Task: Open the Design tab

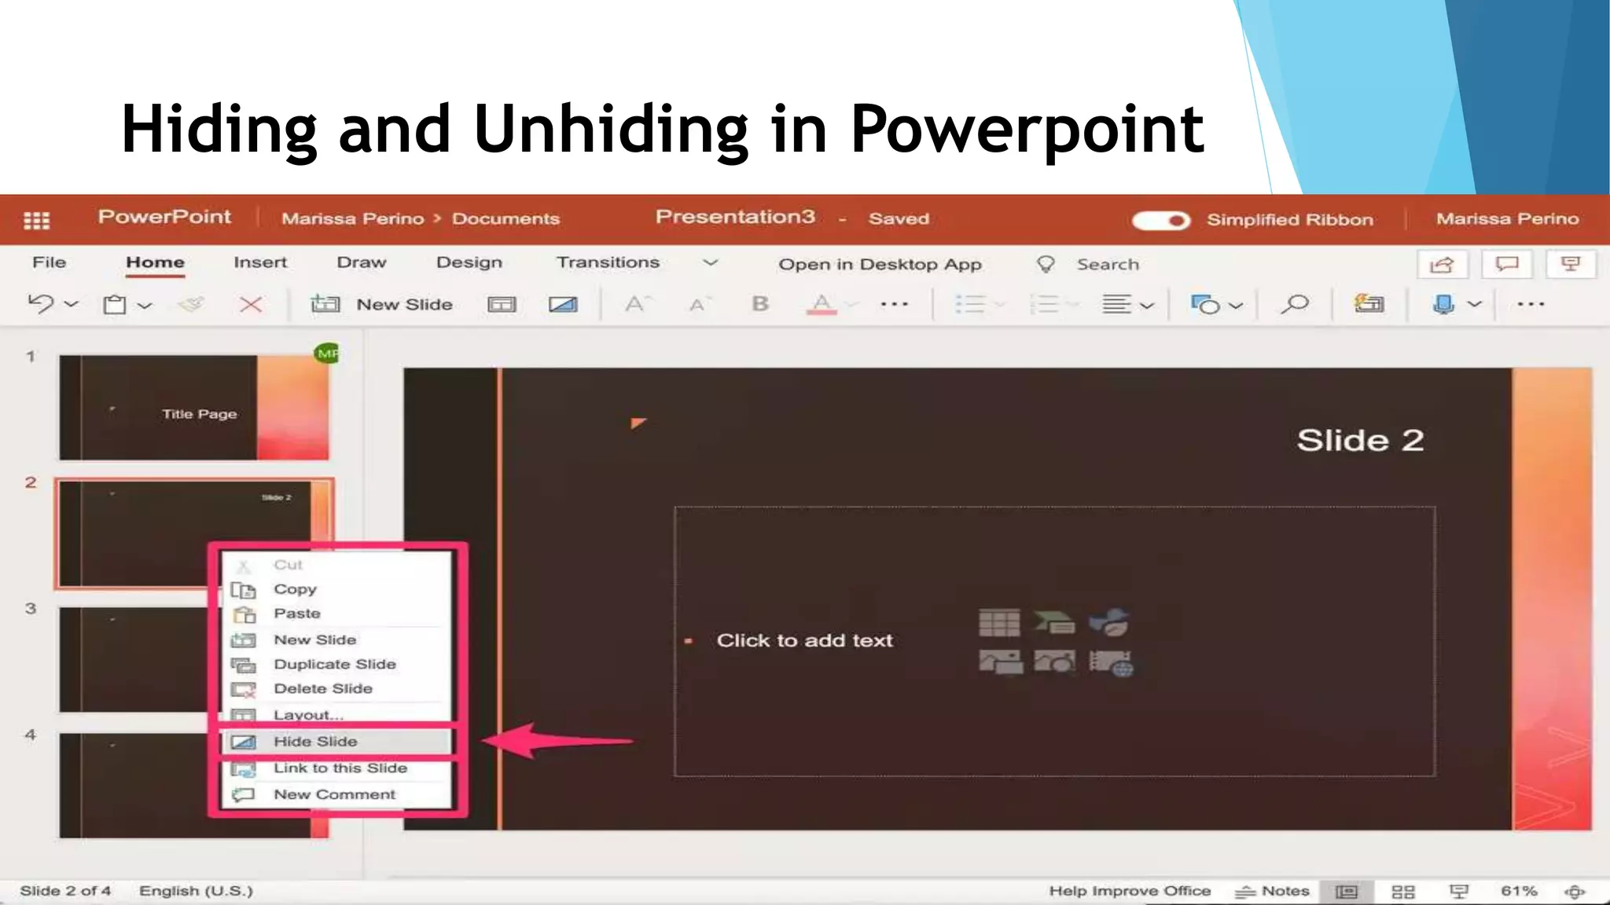Action: click(x=469, y=263)
